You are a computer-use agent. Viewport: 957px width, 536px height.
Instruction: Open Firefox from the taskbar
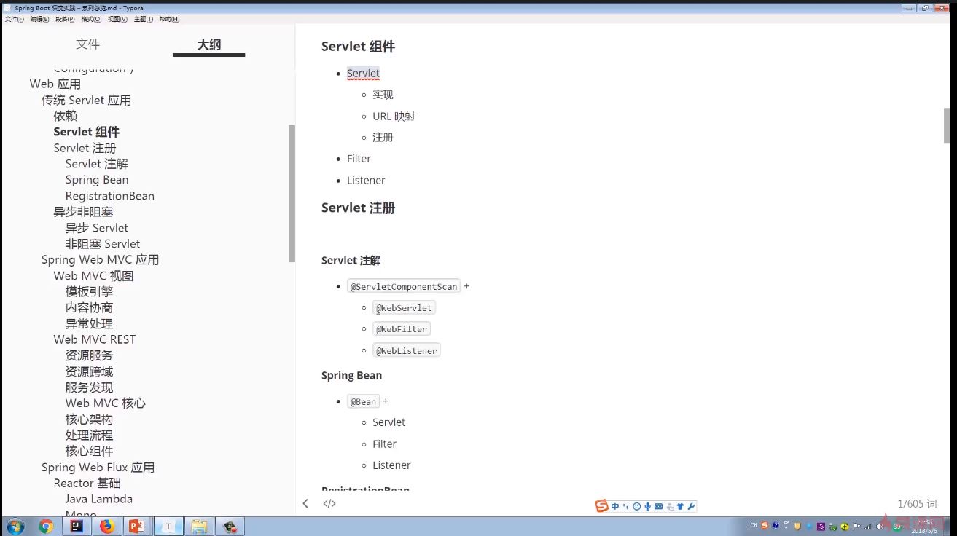[x=107, y=526]
